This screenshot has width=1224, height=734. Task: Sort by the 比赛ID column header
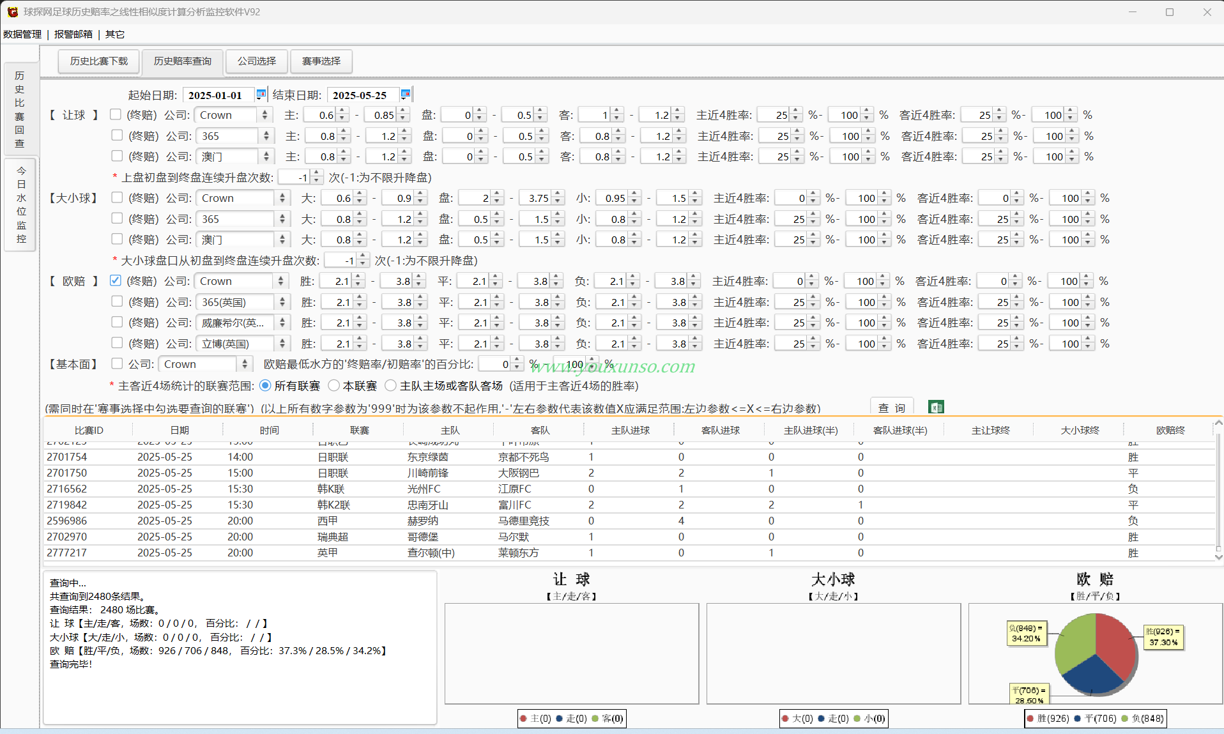coord(89,430)
